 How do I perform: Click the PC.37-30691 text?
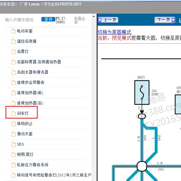61,20
